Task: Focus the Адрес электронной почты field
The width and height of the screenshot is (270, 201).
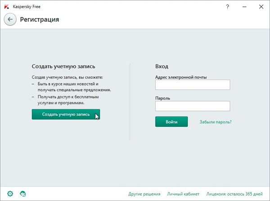Action: [193, 85]
